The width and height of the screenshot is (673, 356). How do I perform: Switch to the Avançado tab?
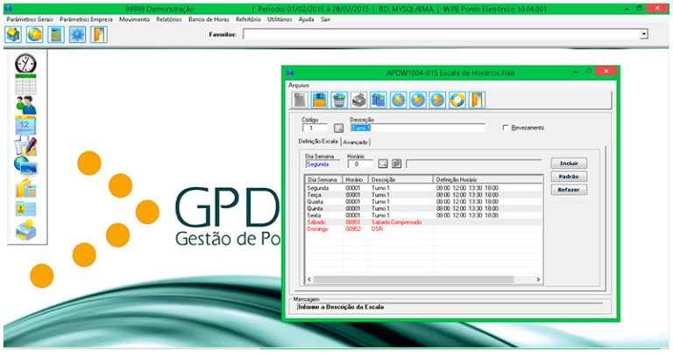point(356,141)
